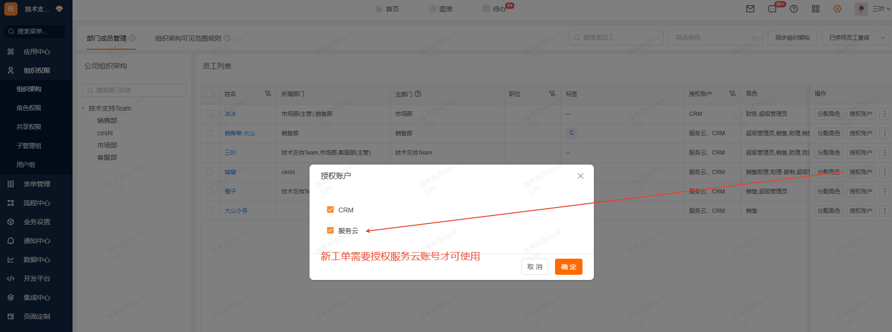Expand the arrow next to 已停用员工查询
Viewport: 892px width, 332px height.
[883, 38]
